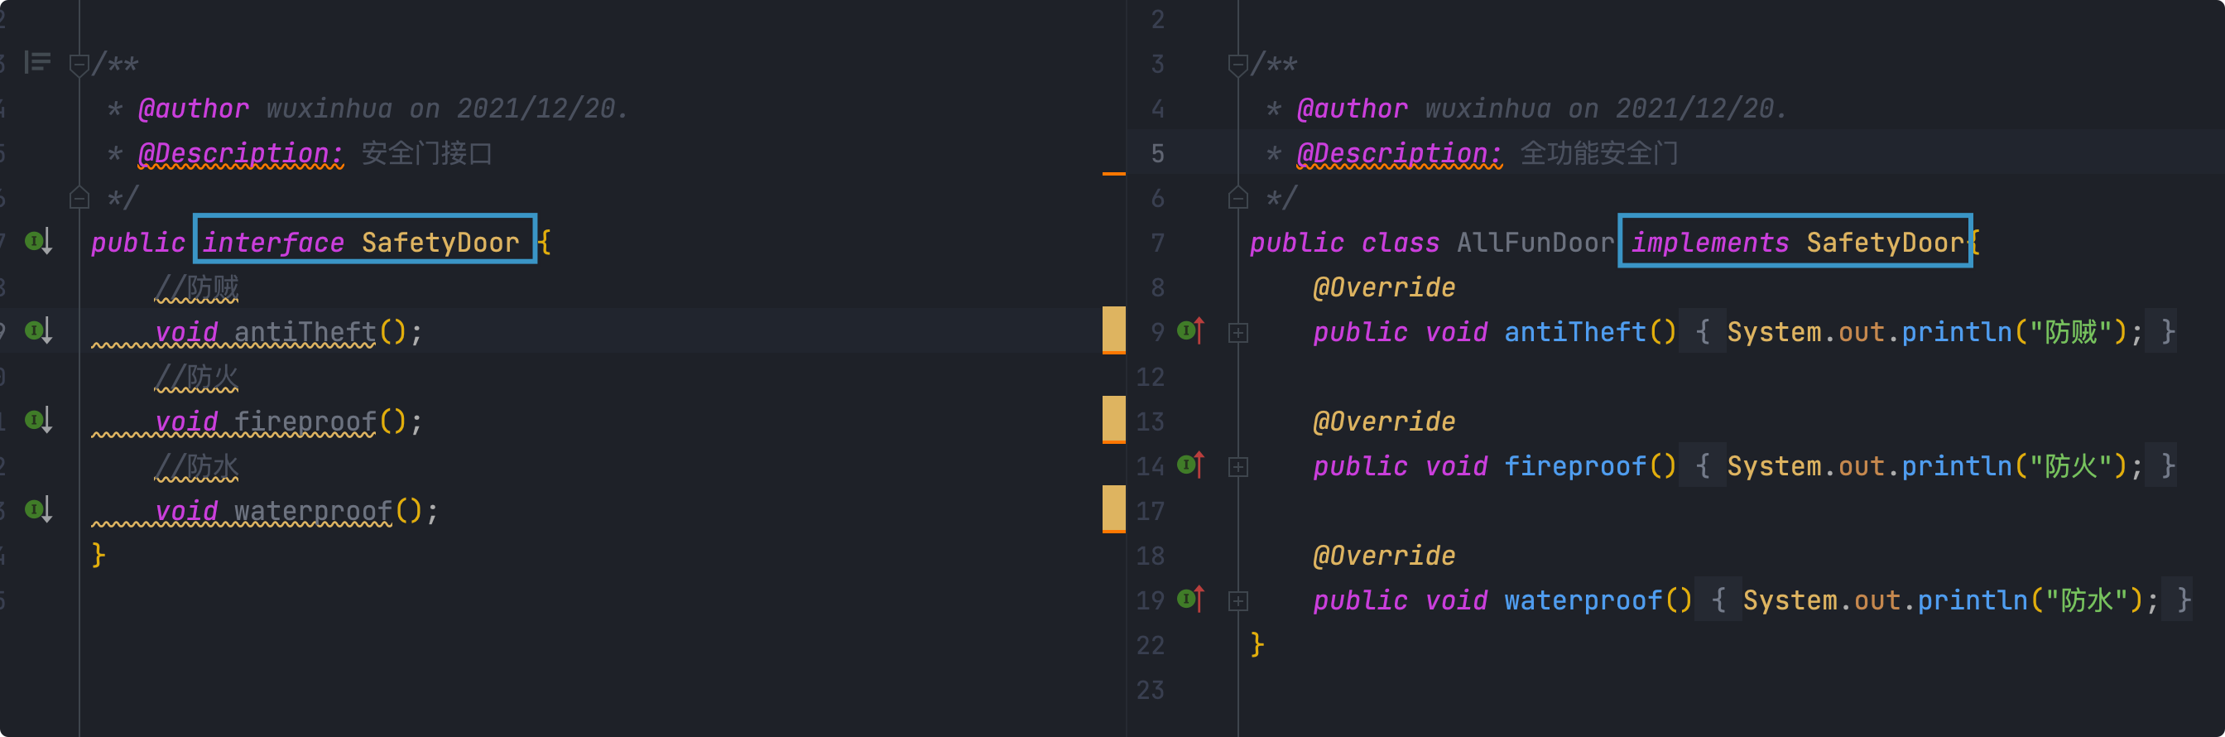
Task: Click 安全门接口 description text
Action: tap(426, 153)
